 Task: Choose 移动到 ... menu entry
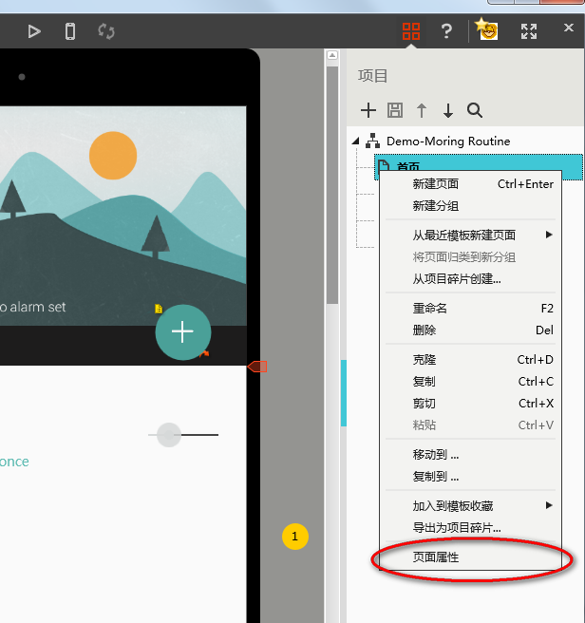[470, 455]
